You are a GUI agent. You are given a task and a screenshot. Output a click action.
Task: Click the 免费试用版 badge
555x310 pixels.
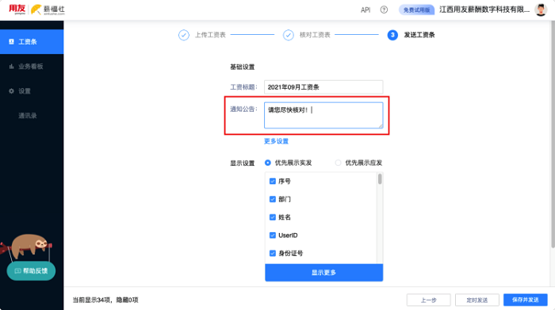click(416, 10)
